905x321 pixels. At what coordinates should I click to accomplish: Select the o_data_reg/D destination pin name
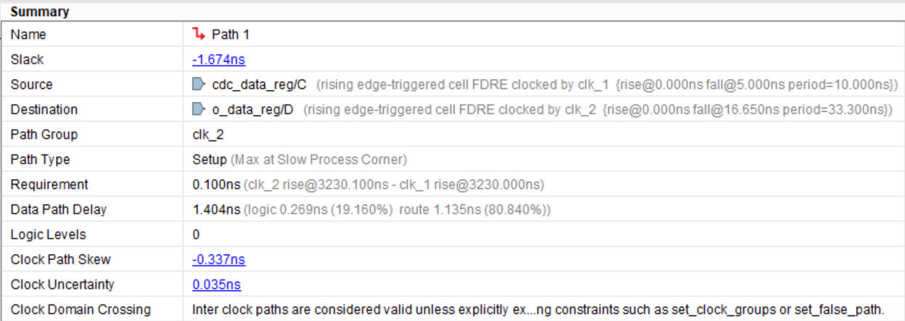point(253,109)
